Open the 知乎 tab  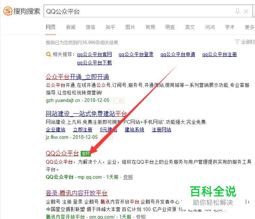[x=110, y=27]
